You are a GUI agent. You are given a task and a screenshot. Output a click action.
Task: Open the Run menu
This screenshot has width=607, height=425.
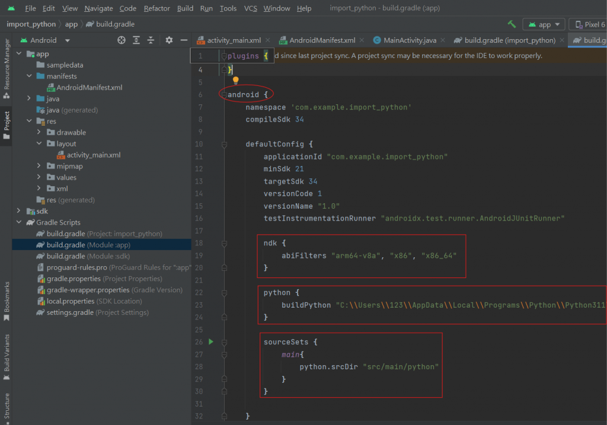(206, 8)
